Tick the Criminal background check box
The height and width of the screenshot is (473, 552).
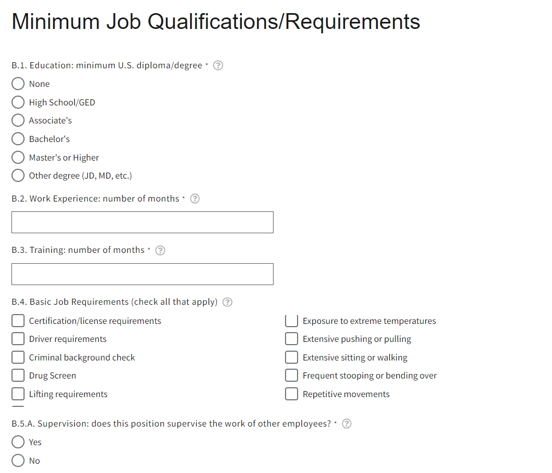click(19, 357)
